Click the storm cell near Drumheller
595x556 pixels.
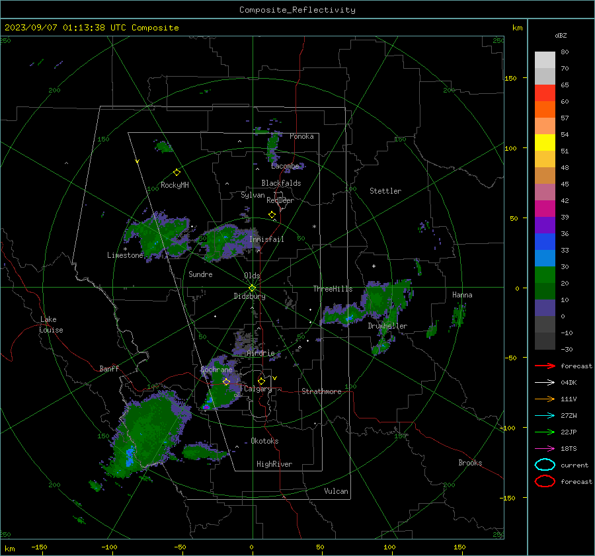coord(379,301)
